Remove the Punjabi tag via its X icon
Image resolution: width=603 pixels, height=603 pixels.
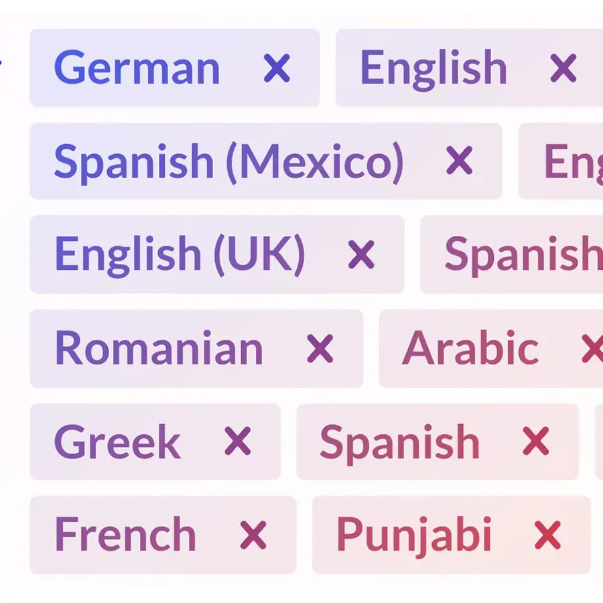[x=547, y=535]
